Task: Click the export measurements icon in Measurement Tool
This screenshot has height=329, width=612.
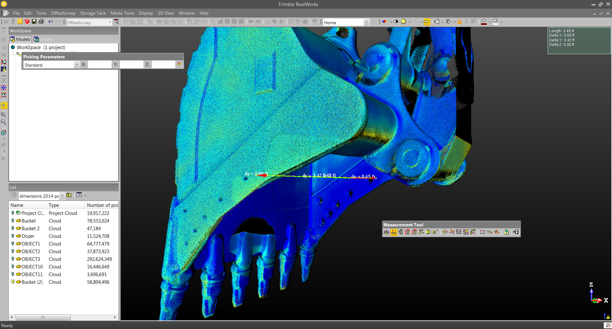Action: pyautogui.click(x=506, y=232)
